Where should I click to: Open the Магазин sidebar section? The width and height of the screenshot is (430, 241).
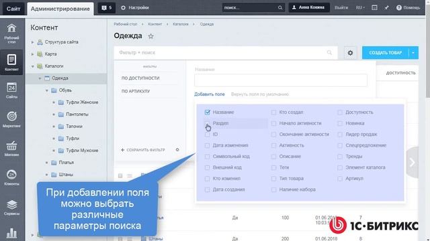point(11,149)
